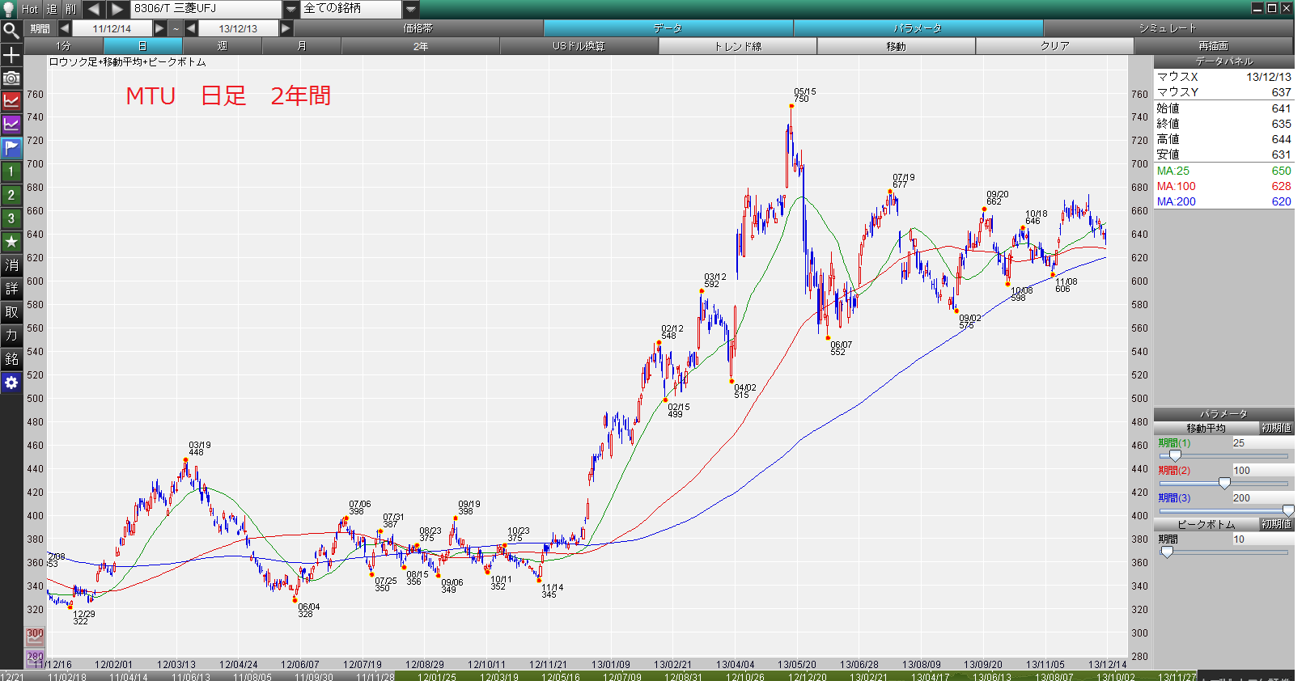Click the 期間(3) value field 200
The width and height of the screenshot is (1306, 681).
point(1261,498)
